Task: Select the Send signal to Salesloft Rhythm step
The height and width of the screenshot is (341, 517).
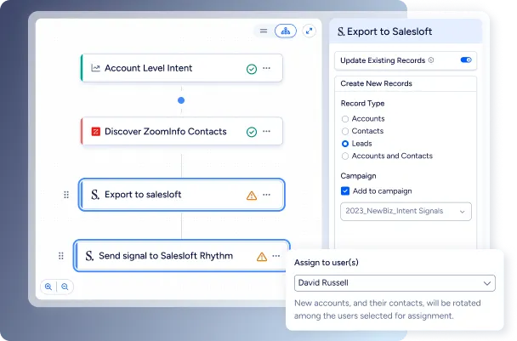Action: point(182,256)
